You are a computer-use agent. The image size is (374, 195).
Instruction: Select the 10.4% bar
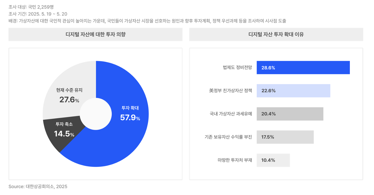click(273, 160)
